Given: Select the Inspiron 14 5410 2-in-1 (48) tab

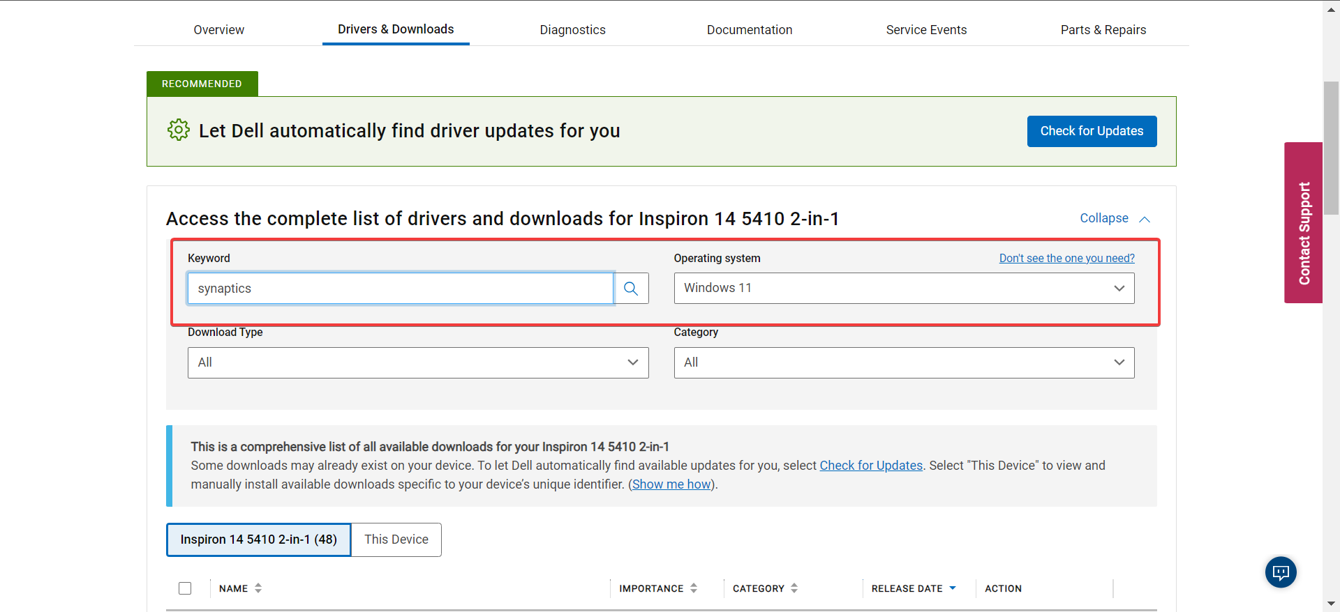Looking at the screenshot, I should coord(258,540).
